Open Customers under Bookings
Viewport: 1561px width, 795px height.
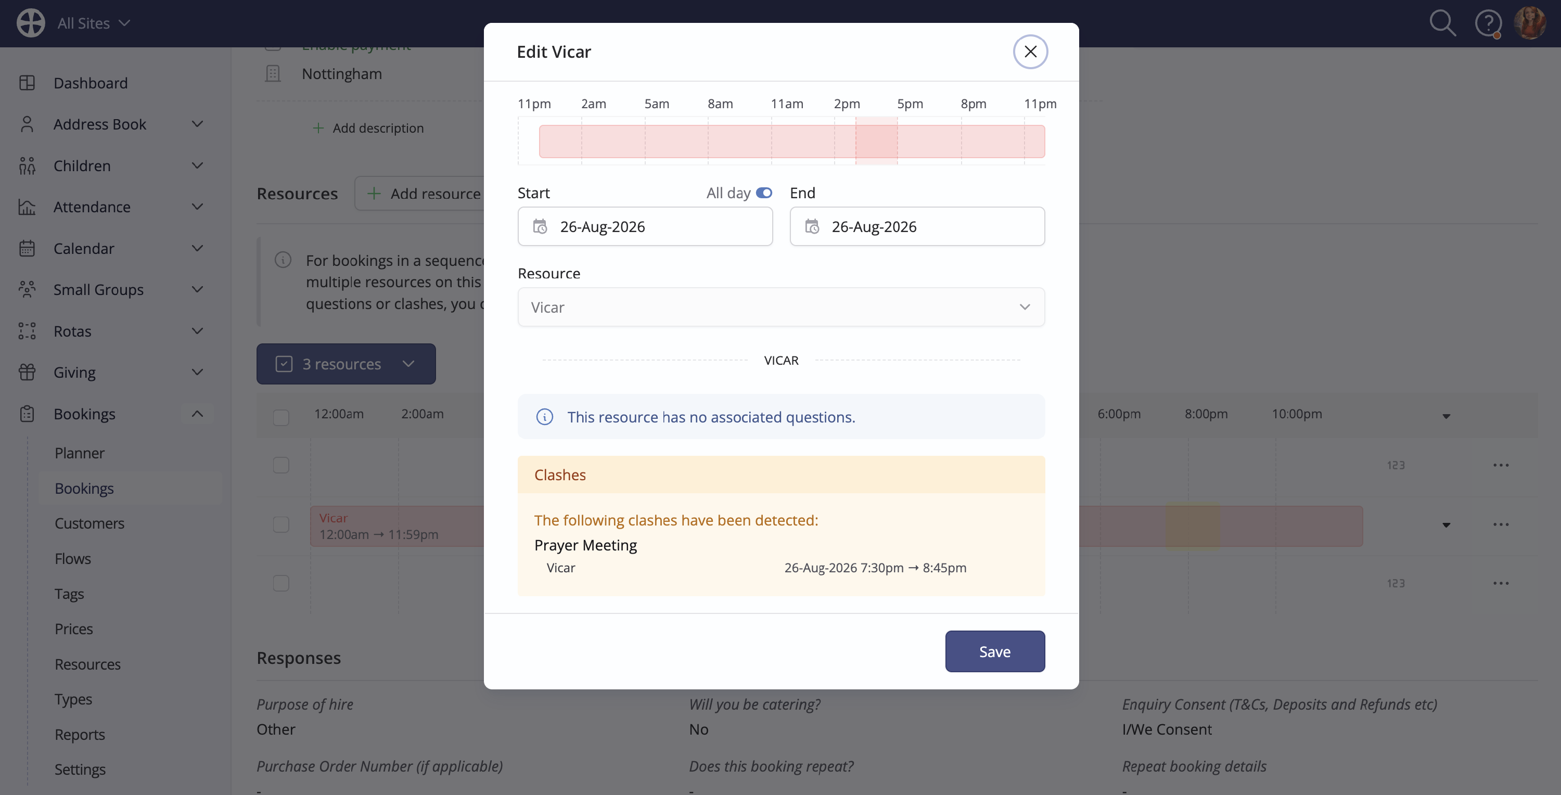pos(89,523)
